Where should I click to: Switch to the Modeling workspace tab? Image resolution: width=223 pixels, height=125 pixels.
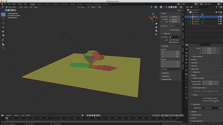click(x=39, y=5)
